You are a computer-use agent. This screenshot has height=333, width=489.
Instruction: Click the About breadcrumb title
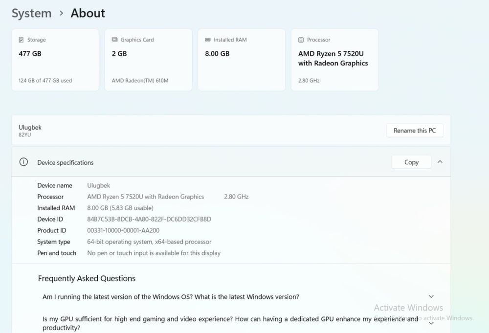coord(88,13)
